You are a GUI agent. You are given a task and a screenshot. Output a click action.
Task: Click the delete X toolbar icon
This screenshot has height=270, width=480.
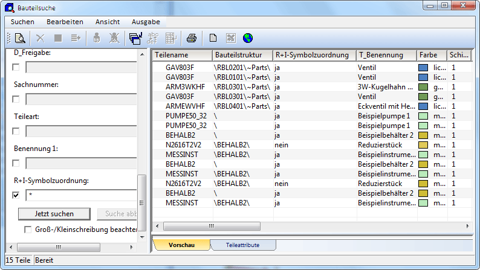[x=41, y=38]
